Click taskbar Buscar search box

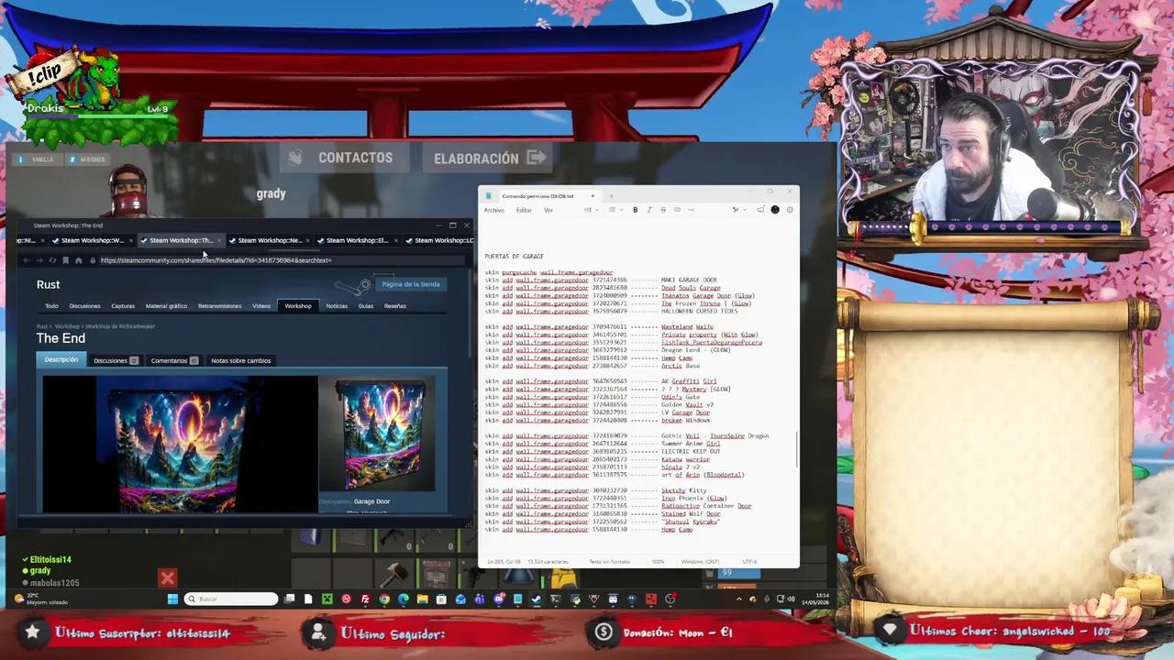click(231, 599)
